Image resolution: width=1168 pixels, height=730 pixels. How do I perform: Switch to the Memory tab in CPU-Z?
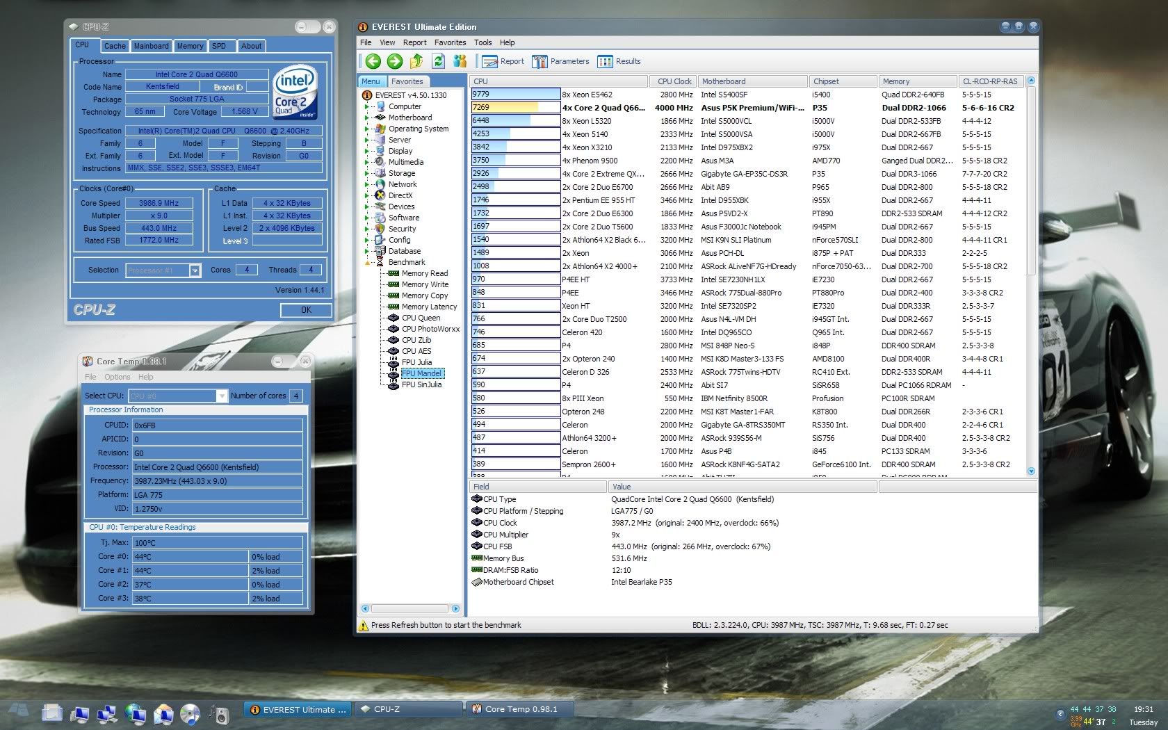[x=190, y=46]
